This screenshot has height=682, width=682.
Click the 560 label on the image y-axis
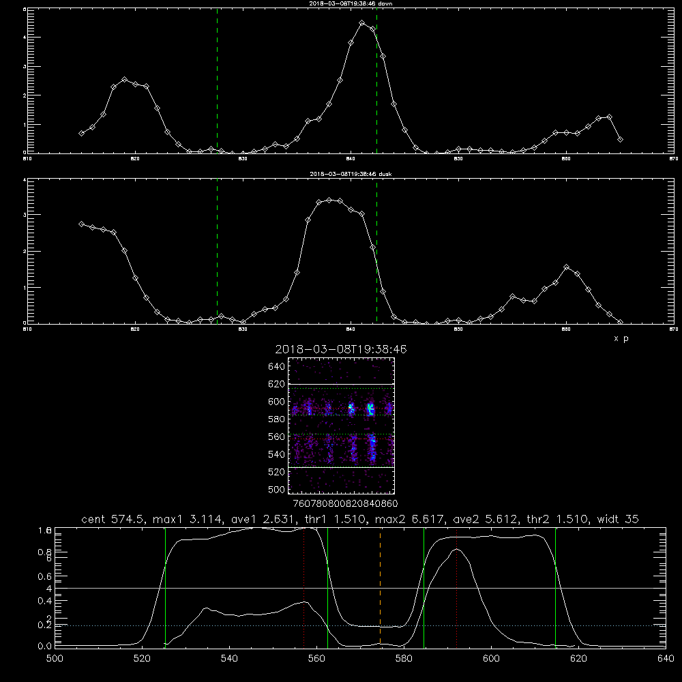click(x=276, y=437)
